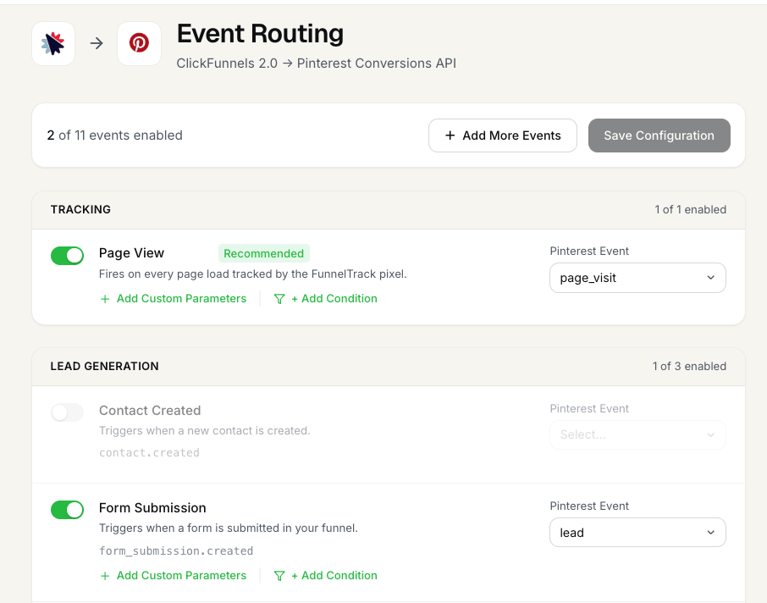Click the plus icon in the Add More Events button
Screen dimensions: 767x603
tap(450, 136)
